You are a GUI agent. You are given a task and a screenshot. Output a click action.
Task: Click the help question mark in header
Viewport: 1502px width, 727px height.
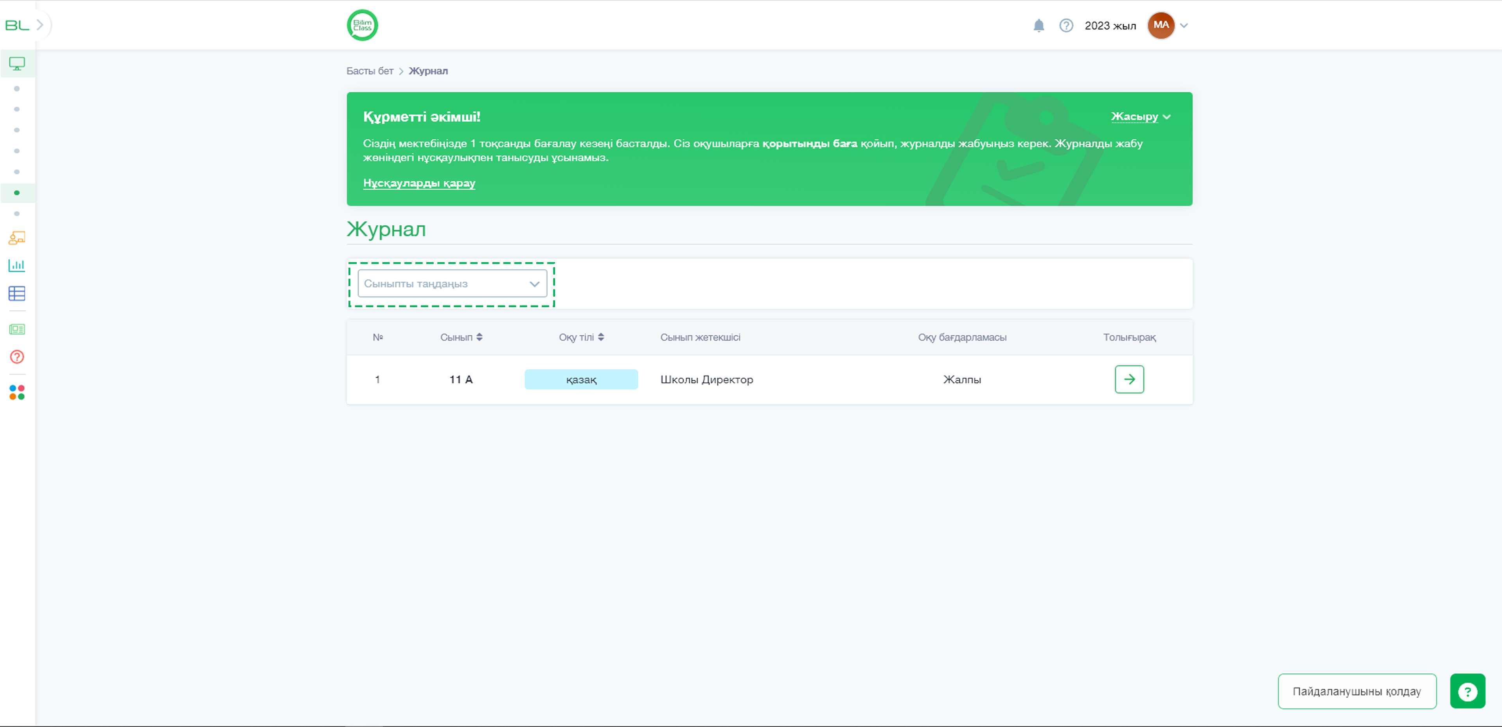coord(1066,26)
